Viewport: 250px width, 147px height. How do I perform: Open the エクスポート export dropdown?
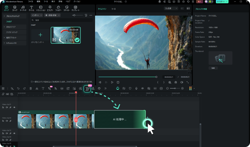222,2
